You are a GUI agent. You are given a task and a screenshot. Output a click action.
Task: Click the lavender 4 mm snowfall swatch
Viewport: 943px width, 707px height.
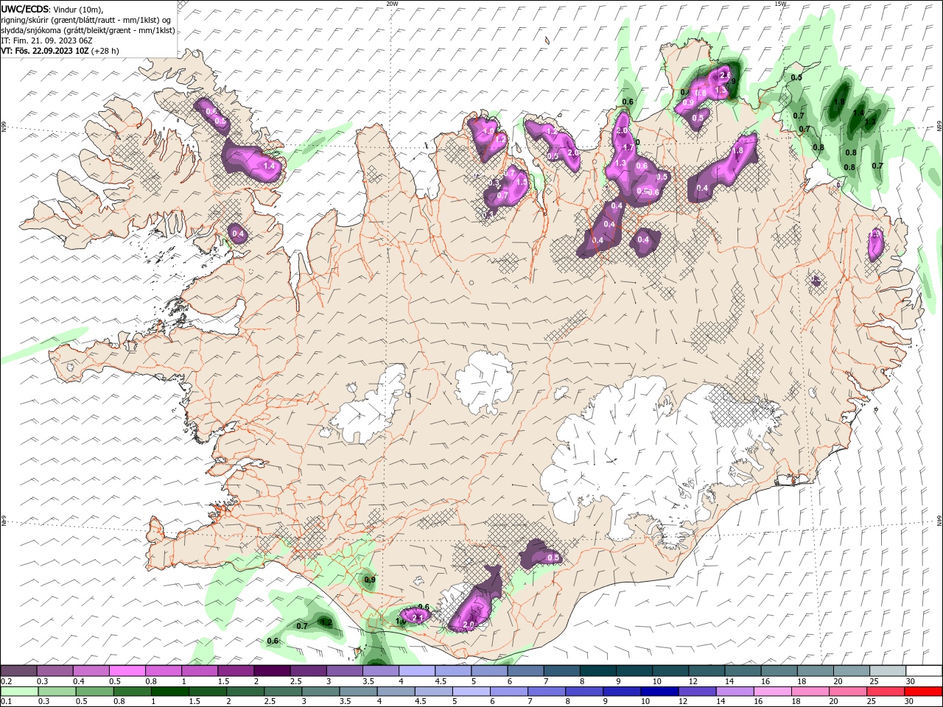(x=416, y=671)
